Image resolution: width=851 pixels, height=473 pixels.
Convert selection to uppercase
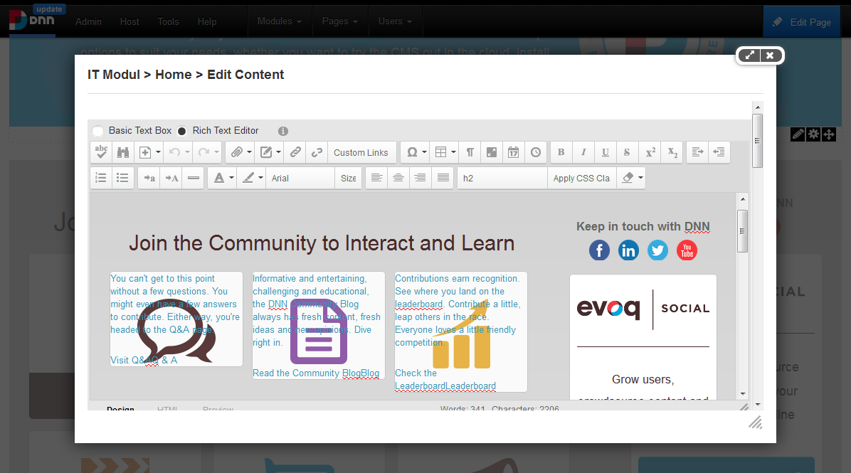coord(171,178)
